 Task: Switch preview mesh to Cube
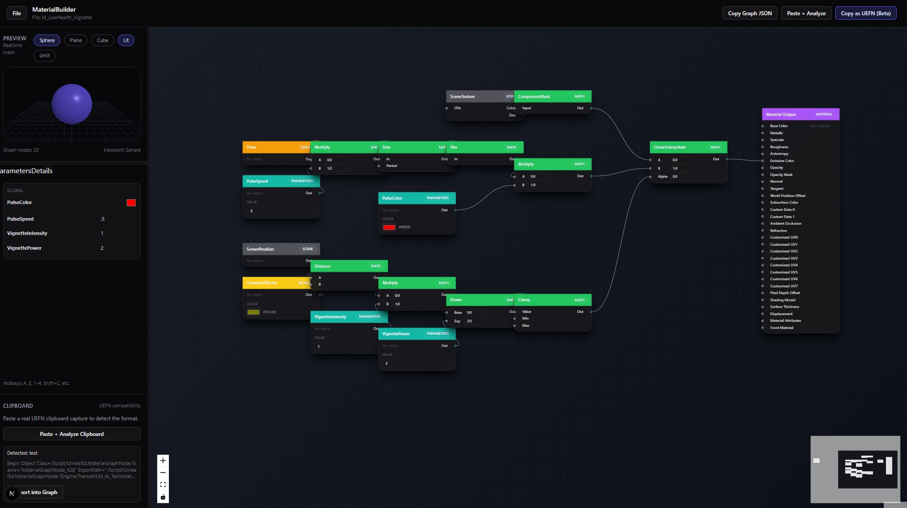tap(103, 40)
